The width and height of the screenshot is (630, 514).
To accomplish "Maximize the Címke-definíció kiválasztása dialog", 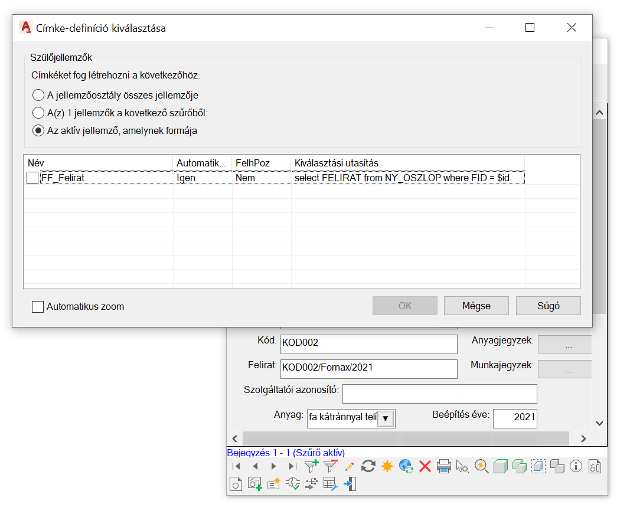I will tap(530, 27).
